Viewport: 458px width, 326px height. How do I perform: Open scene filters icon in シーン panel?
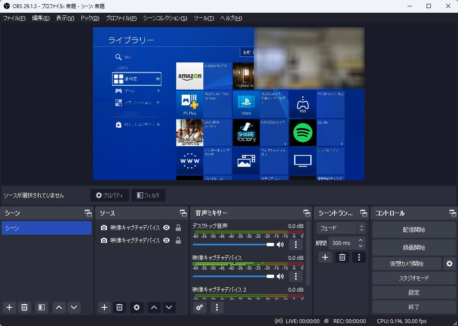click(42, 307)
